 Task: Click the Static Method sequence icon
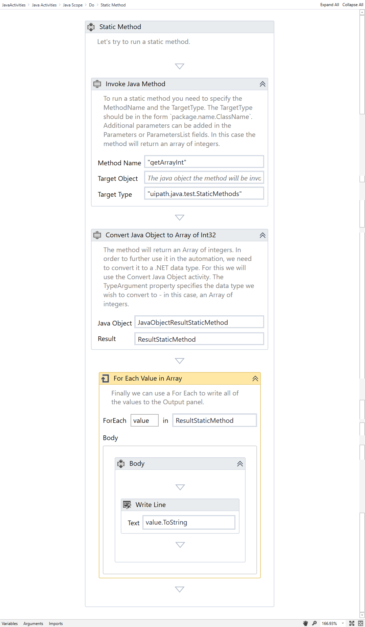click(91, 27)
